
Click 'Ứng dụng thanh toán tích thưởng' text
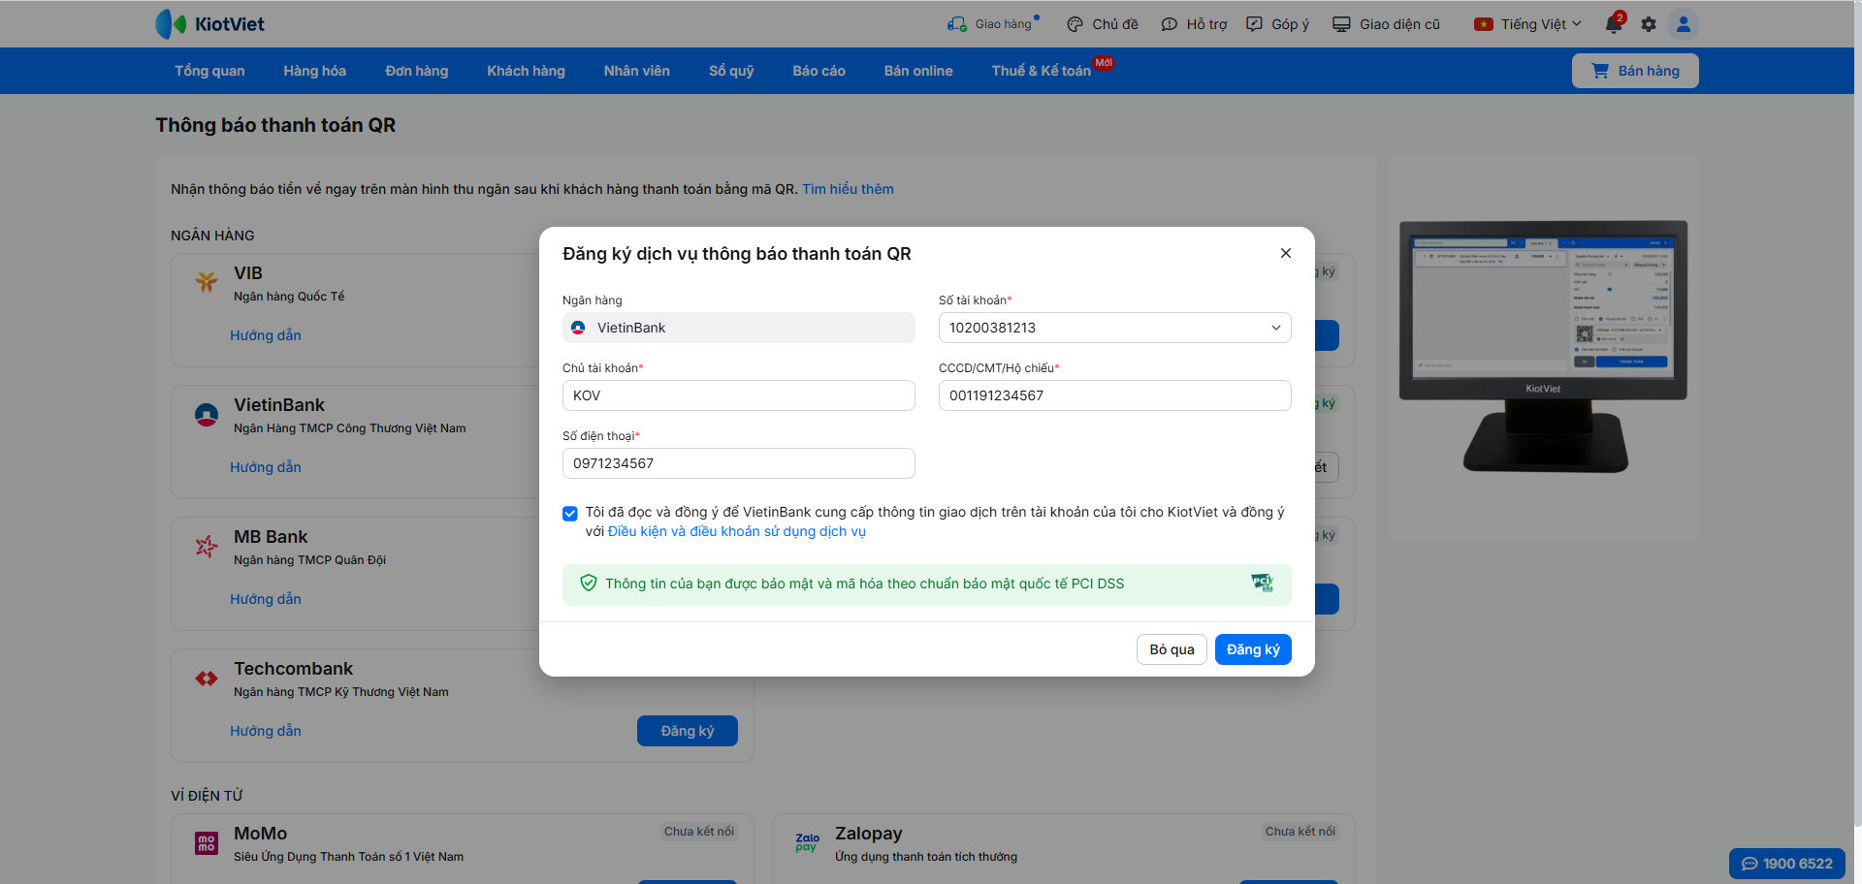tap(926, 857)
